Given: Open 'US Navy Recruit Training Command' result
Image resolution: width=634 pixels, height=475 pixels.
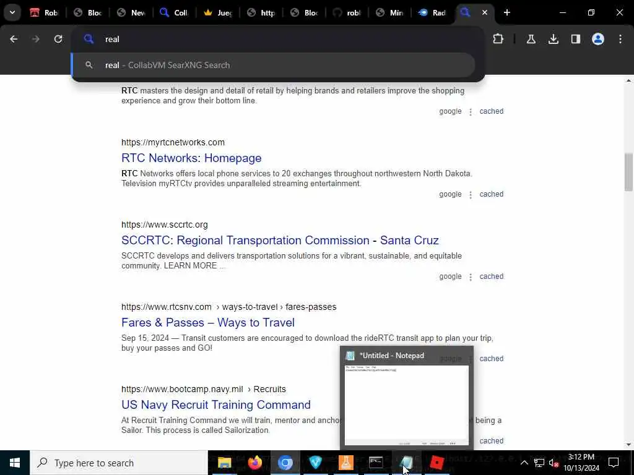Looking at the screenshot, I should point(216,404).
